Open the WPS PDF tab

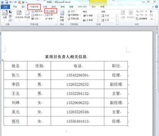pos(82,7)
